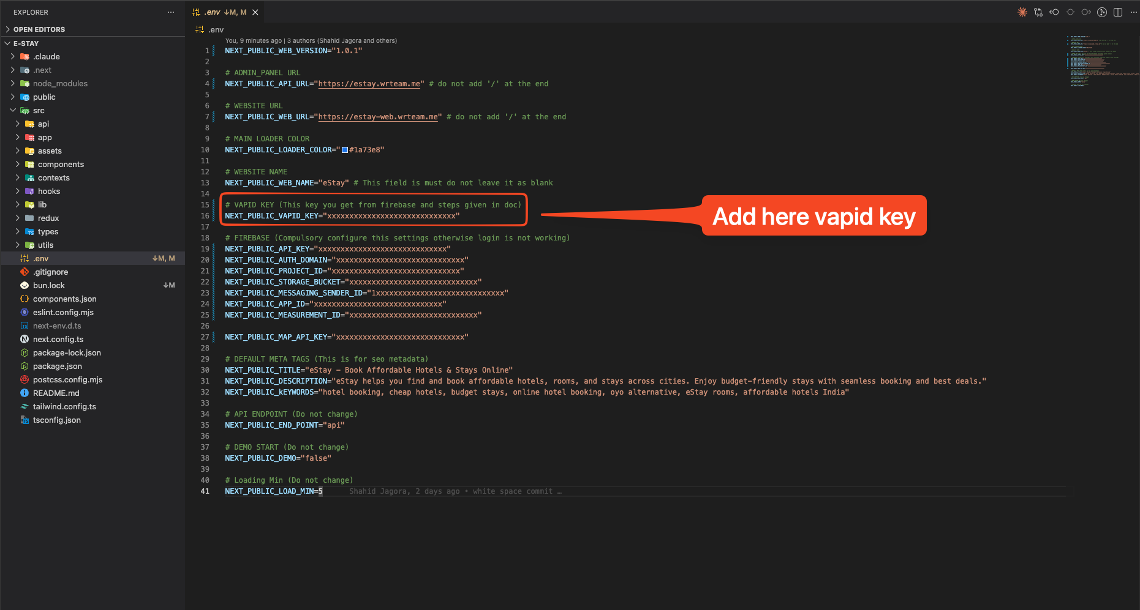Image resolution: width=1140 pixels, height=610 pixels.
Task: Click '3 authors (Shahid Jagora and others)' annotation
Action: pos(342,41)
